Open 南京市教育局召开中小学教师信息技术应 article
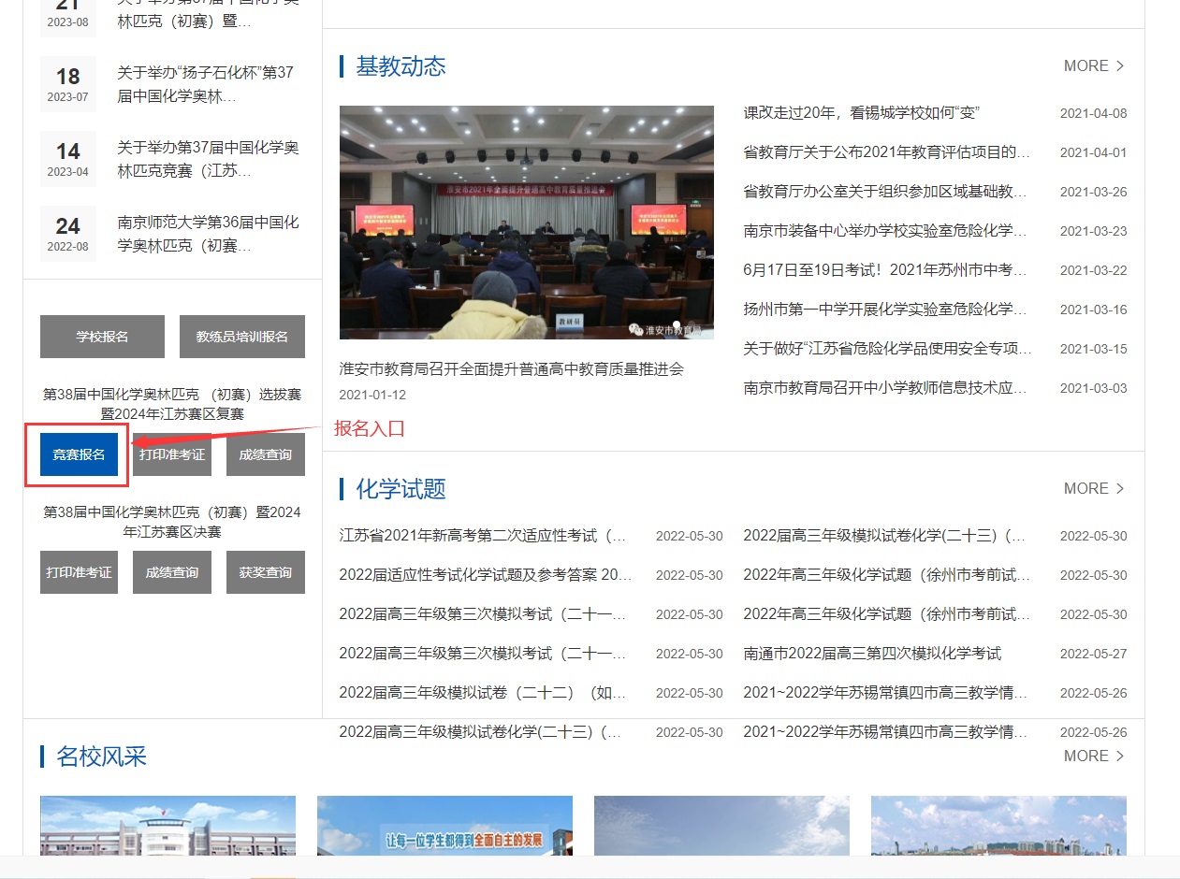 point(887,388)
